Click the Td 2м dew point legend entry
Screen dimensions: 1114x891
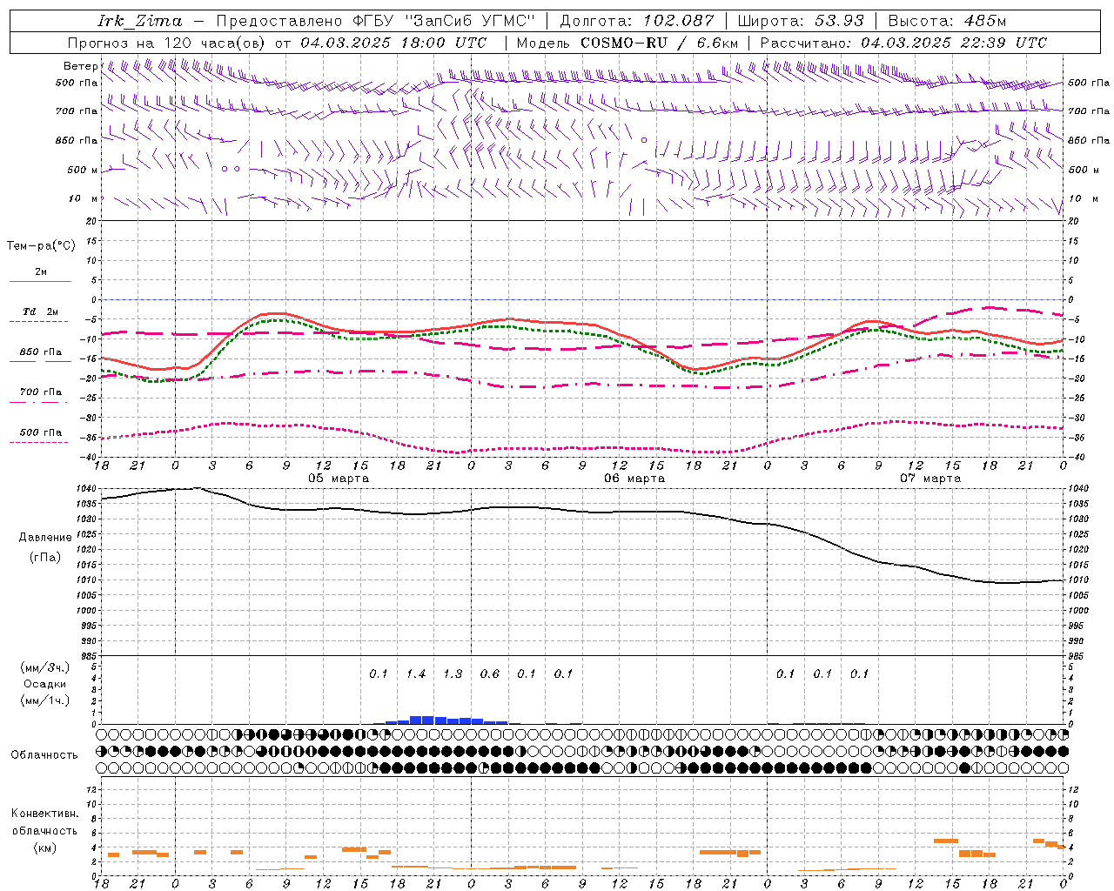[41, 312]
